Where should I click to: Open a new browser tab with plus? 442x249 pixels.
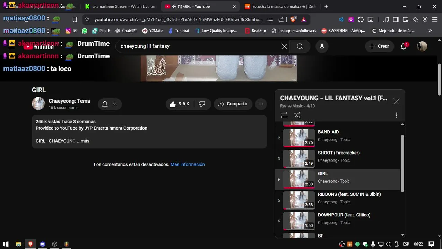[x=326, y=6]
